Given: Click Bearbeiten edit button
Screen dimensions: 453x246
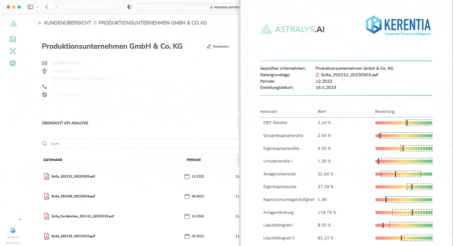Looking at the screenshot, I should coord(218,46).
